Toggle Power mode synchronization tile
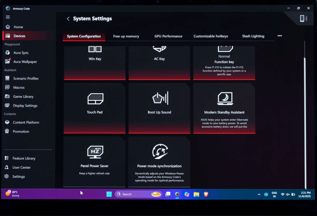The height and width of the screenshot is (216, 317). point(159,161)
